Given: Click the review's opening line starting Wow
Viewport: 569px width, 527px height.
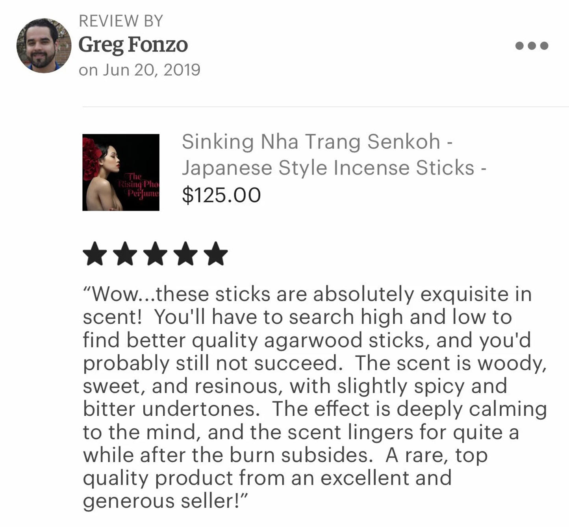Looking at the screenshot, I should point(307,294).
